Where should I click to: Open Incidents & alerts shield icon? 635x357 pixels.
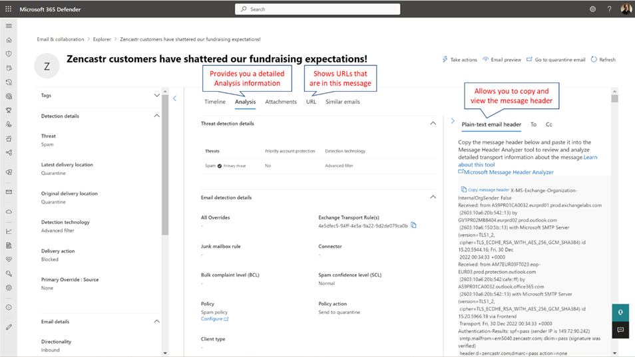(x=9, y=54)
